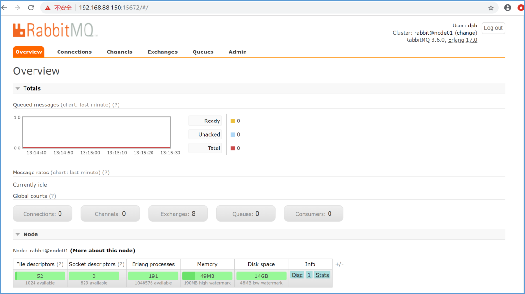This screenshot has height=294, width=525.
Task: Open More about this node link
Action: 102,251
